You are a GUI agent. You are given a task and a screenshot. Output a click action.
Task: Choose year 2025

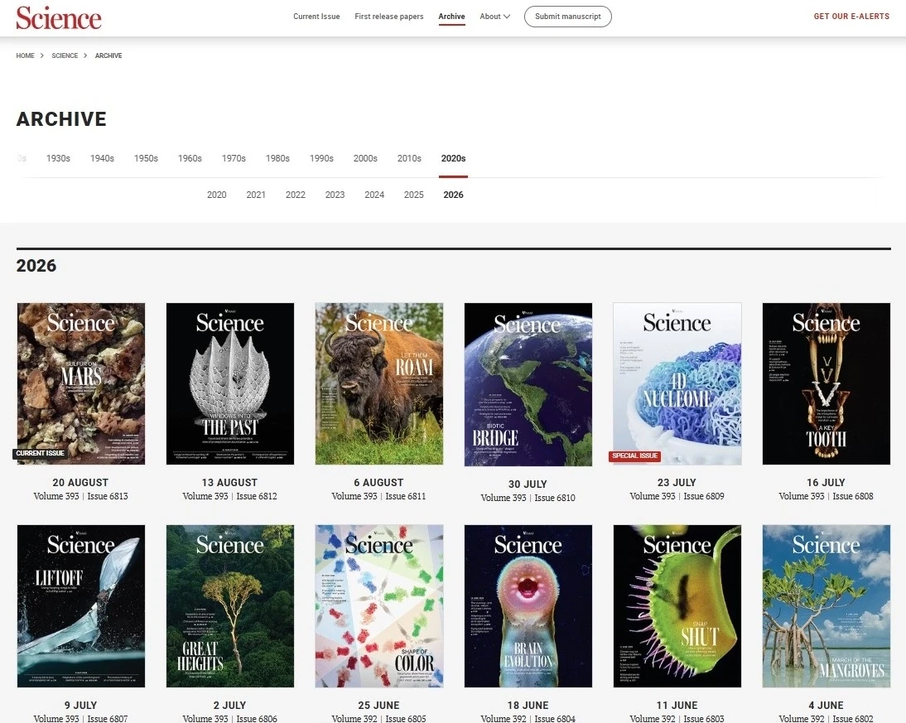pyautogui.click(x=414, y=195)
